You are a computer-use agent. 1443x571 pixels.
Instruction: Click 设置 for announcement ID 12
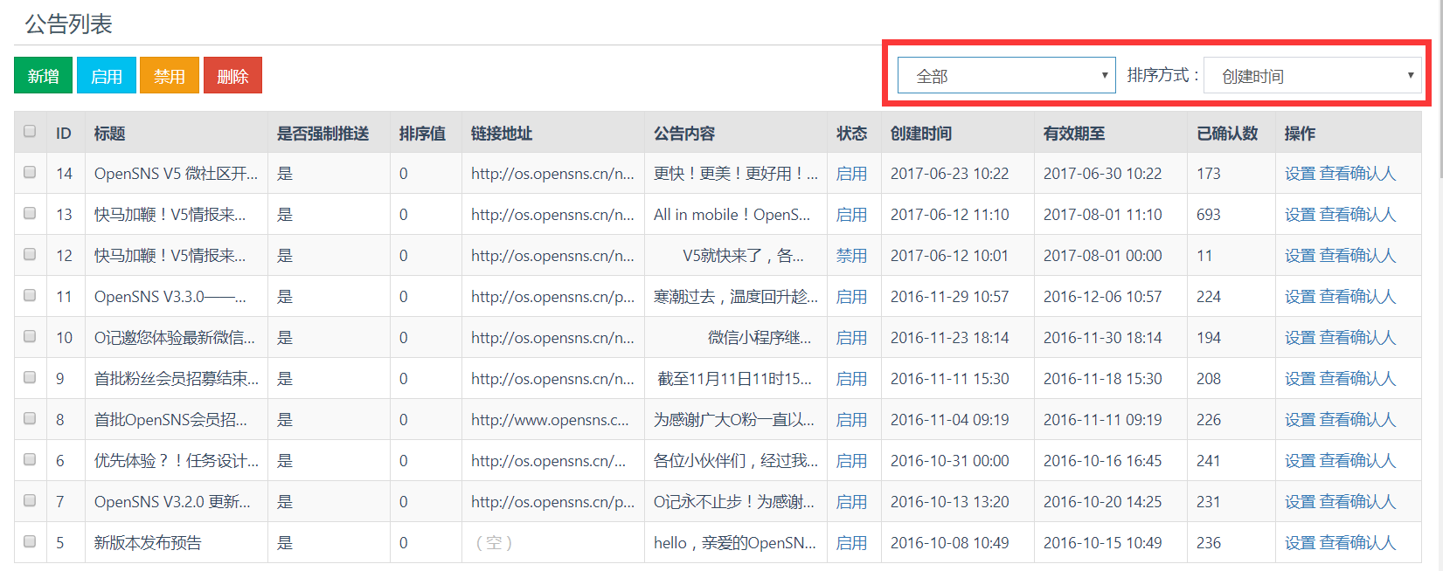pyautogui.click(x=1300, y=256)
